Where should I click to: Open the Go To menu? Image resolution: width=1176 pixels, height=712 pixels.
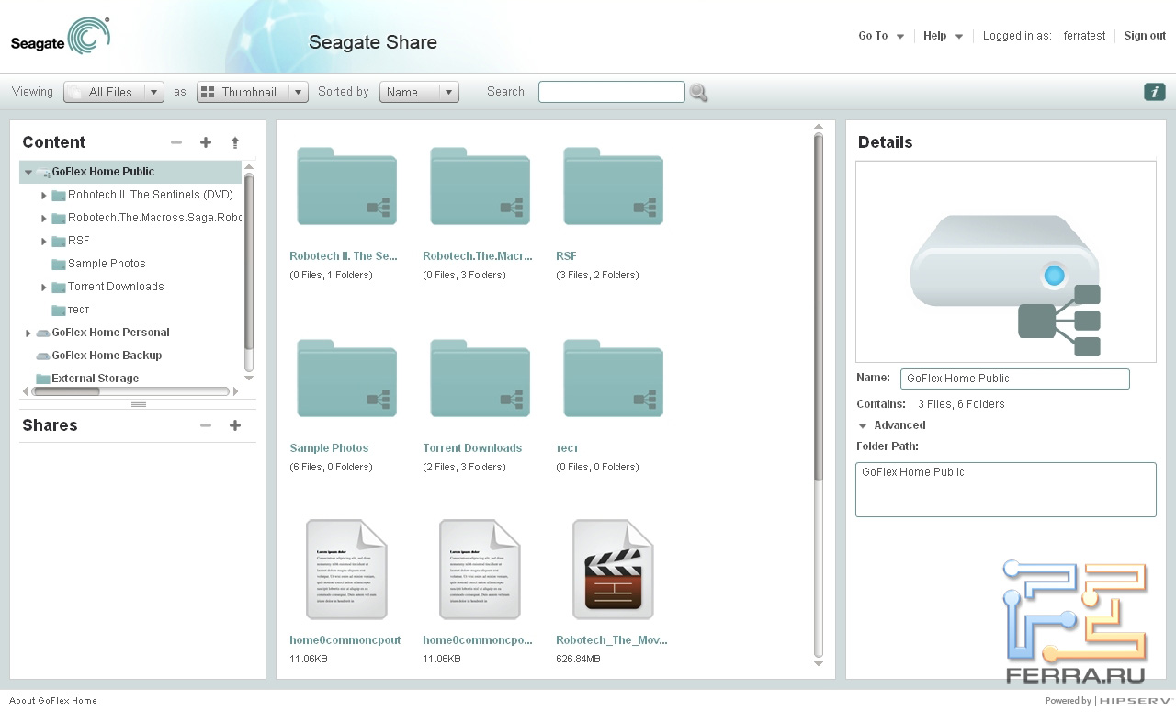(880, 36)
